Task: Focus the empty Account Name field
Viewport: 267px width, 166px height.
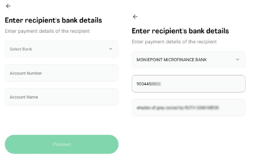Action: 62,97
